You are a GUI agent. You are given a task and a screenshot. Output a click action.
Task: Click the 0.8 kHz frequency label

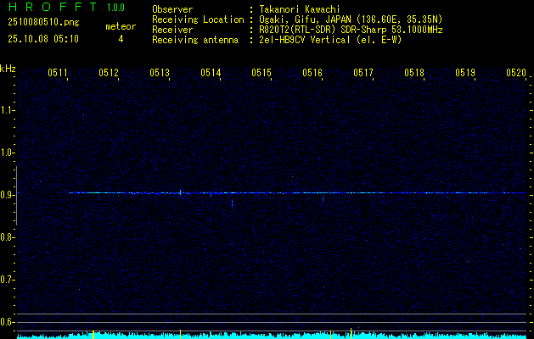click(7, 237)
